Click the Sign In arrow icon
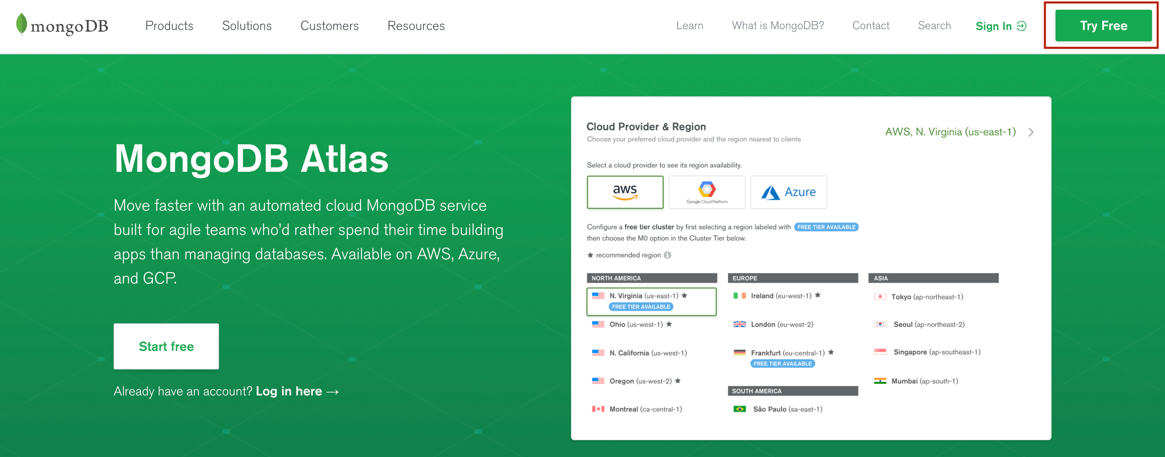1165x457 pixels. coord(1022,26)
